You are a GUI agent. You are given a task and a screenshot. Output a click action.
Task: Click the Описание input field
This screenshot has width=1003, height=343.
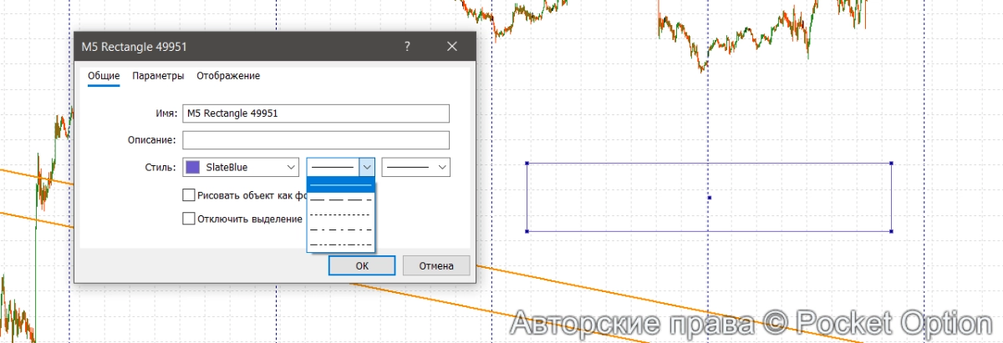[315, 140]
